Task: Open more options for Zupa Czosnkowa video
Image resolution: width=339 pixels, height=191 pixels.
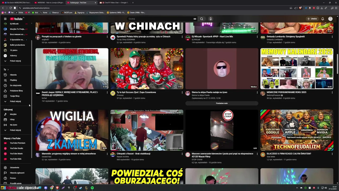Action: (x=182, y=92)
